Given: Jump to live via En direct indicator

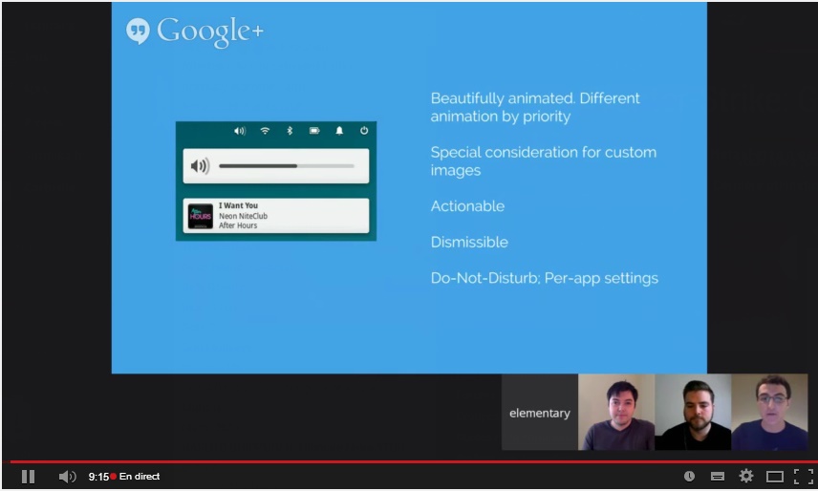Looking at the screenshot, I should click(x=135, y=477).
